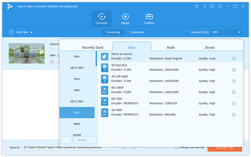Choose MKV in the format list
This screenshot has width=251, height=157.
click(77, 90)
